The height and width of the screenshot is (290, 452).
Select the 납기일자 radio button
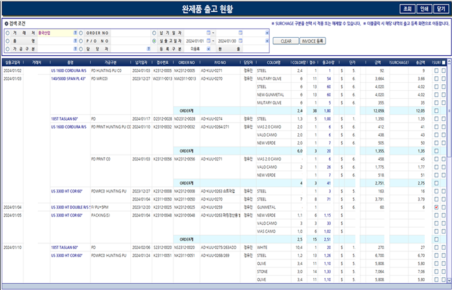[x=154, y=31]
